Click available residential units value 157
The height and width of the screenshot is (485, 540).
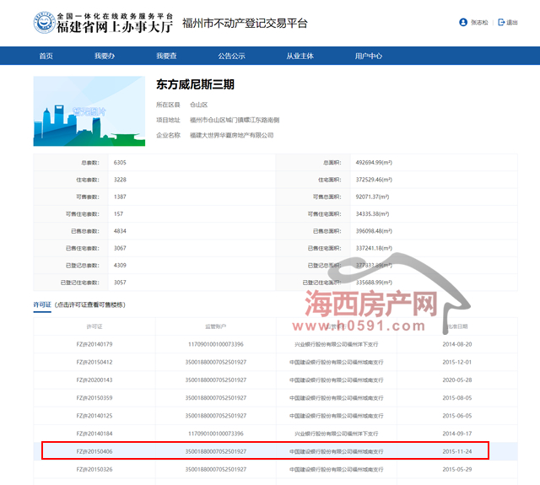coord(118,213)
